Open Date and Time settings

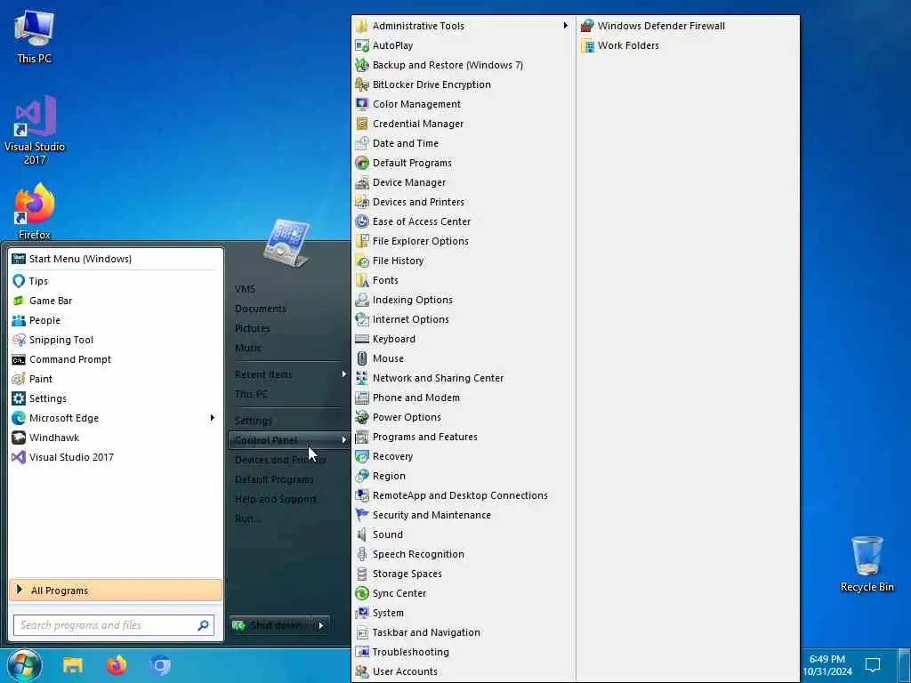click(463, 143)
